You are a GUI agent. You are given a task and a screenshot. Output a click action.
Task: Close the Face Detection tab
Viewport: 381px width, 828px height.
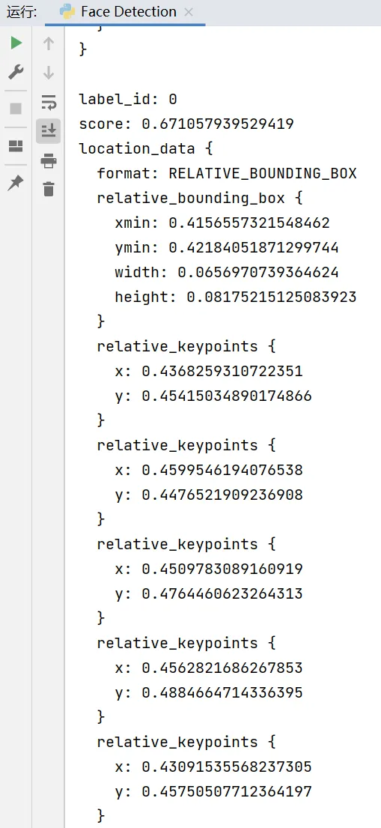click(x=189, y=12)
